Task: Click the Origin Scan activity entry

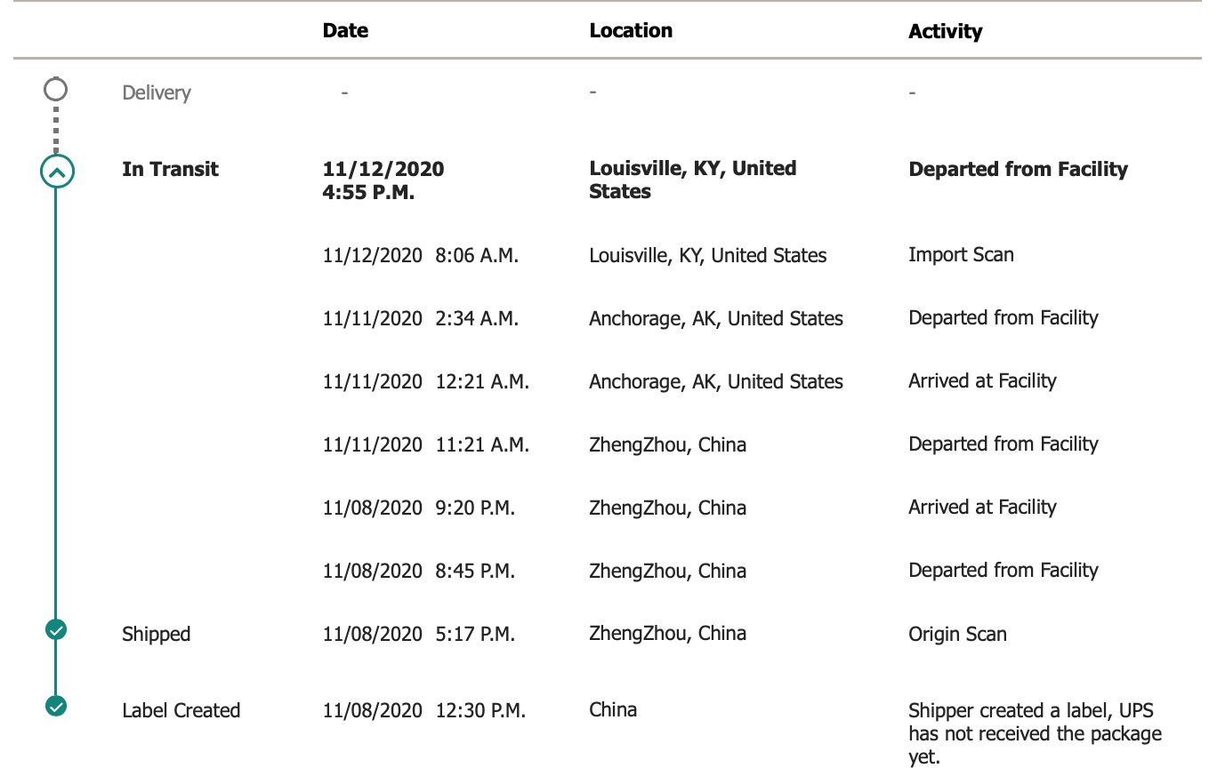Action: point(957,634)
